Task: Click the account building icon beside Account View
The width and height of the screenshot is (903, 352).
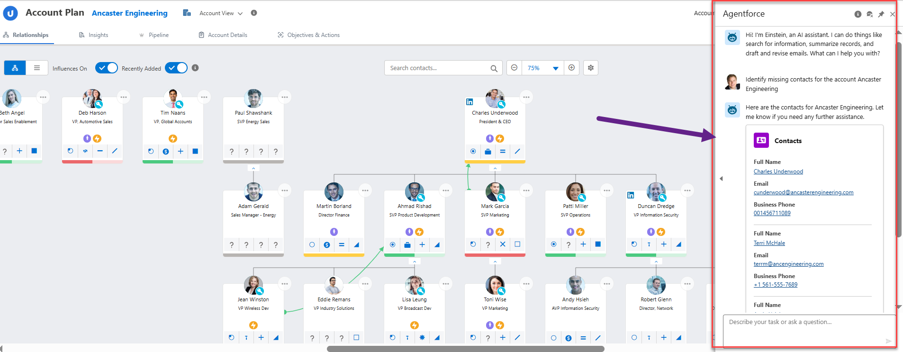Action: pyautogui.click(x=187, y=13)
